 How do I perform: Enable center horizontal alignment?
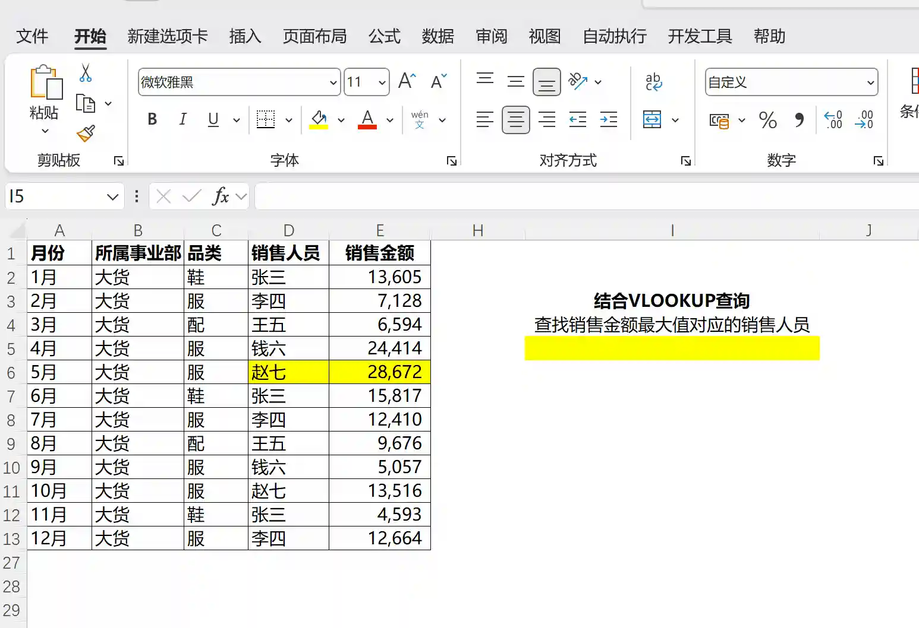515,120
